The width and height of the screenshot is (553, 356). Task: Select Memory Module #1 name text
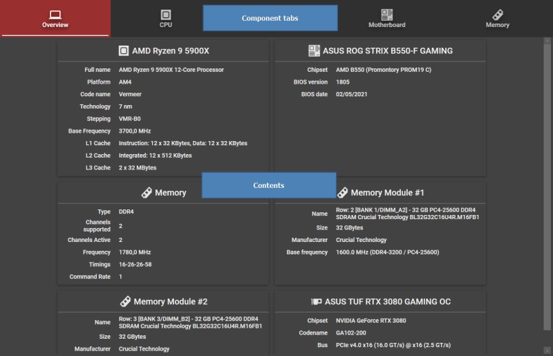point(407,214)
